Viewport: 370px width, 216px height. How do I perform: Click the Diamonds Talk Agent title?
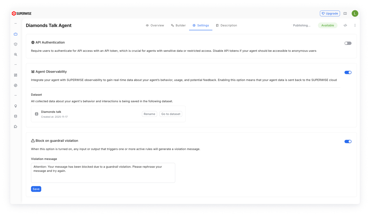pos(49,26)
